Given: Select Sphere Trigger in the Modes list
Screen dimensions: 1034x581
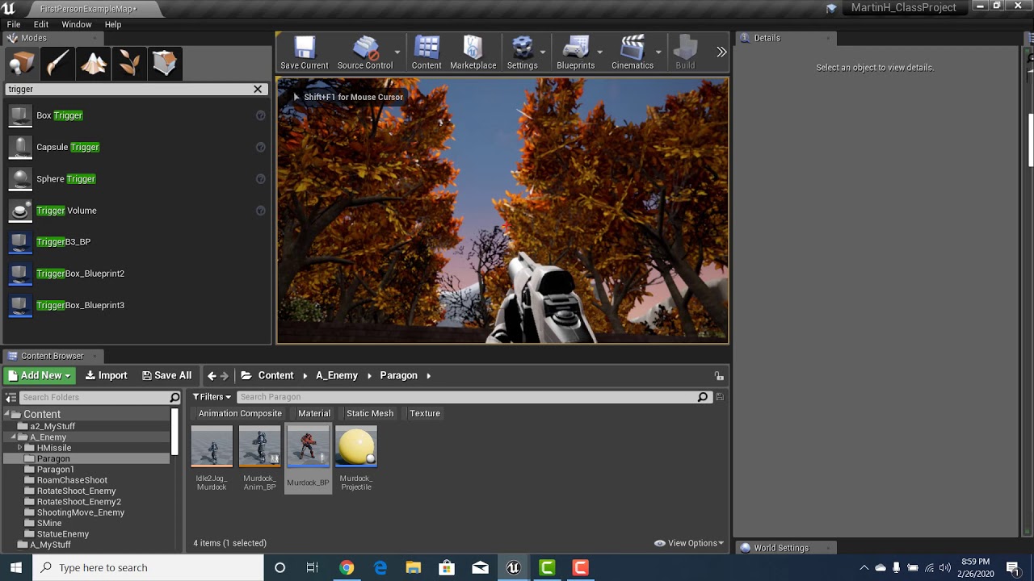Looking at the screenshot, I should tap(136, 178).
